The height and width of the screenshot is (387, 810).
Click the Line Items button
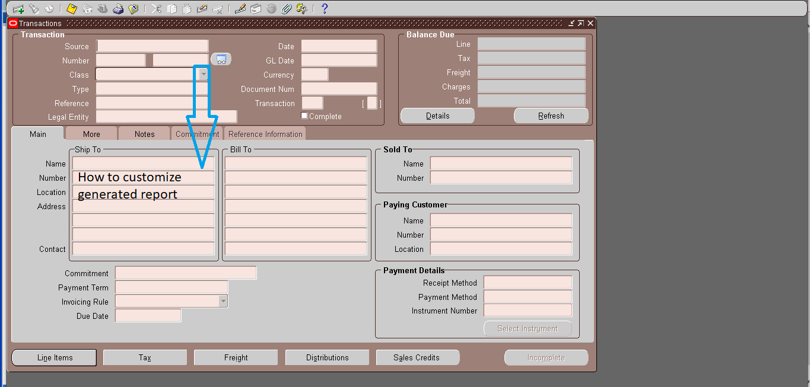[55, 357]
